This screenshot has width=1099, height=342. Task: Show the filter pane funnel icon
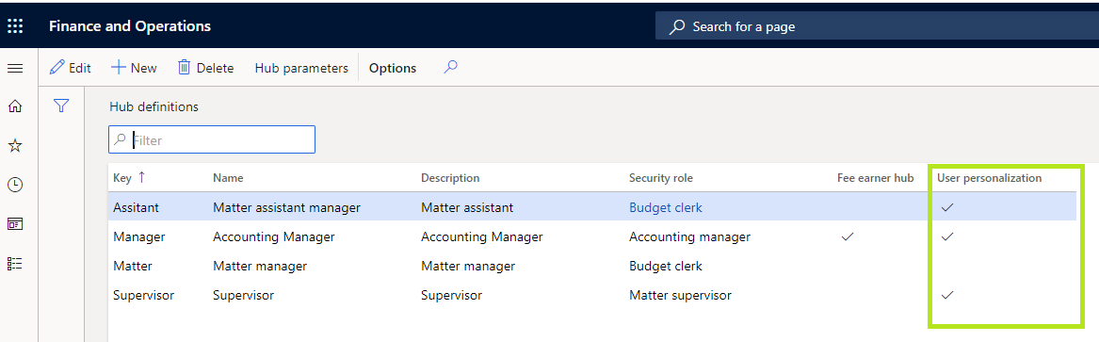pyautogui.click(x=61, y=106)
